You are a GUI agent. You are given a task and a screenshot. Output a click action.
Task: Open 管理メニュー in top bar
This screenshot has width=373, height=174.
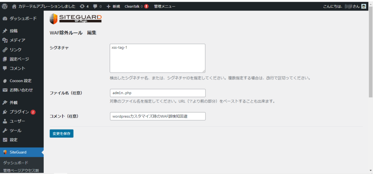pos(164,6)
